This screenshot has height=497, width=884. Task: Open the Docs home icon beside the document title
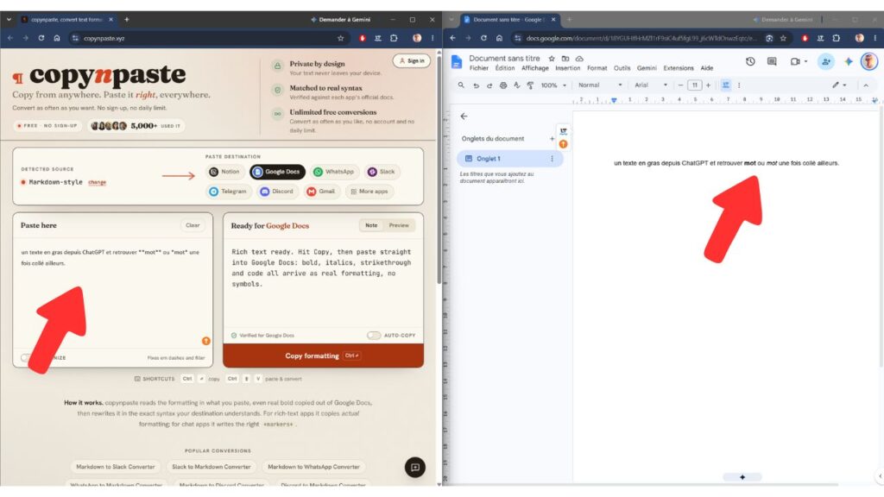tap(457, 62)
